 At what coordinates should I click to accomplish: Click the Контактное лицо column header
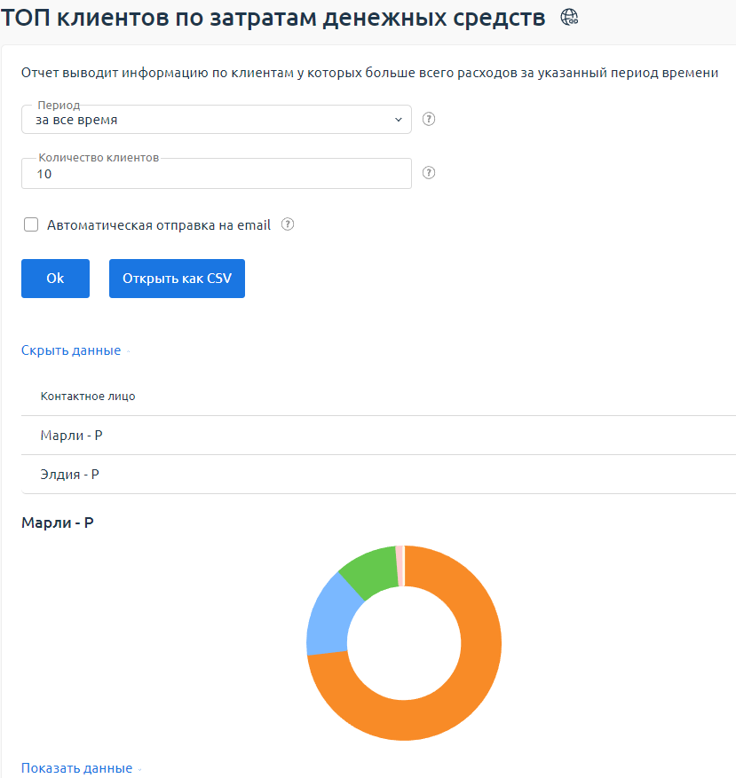pyautogui.click(x=88, y=397)
